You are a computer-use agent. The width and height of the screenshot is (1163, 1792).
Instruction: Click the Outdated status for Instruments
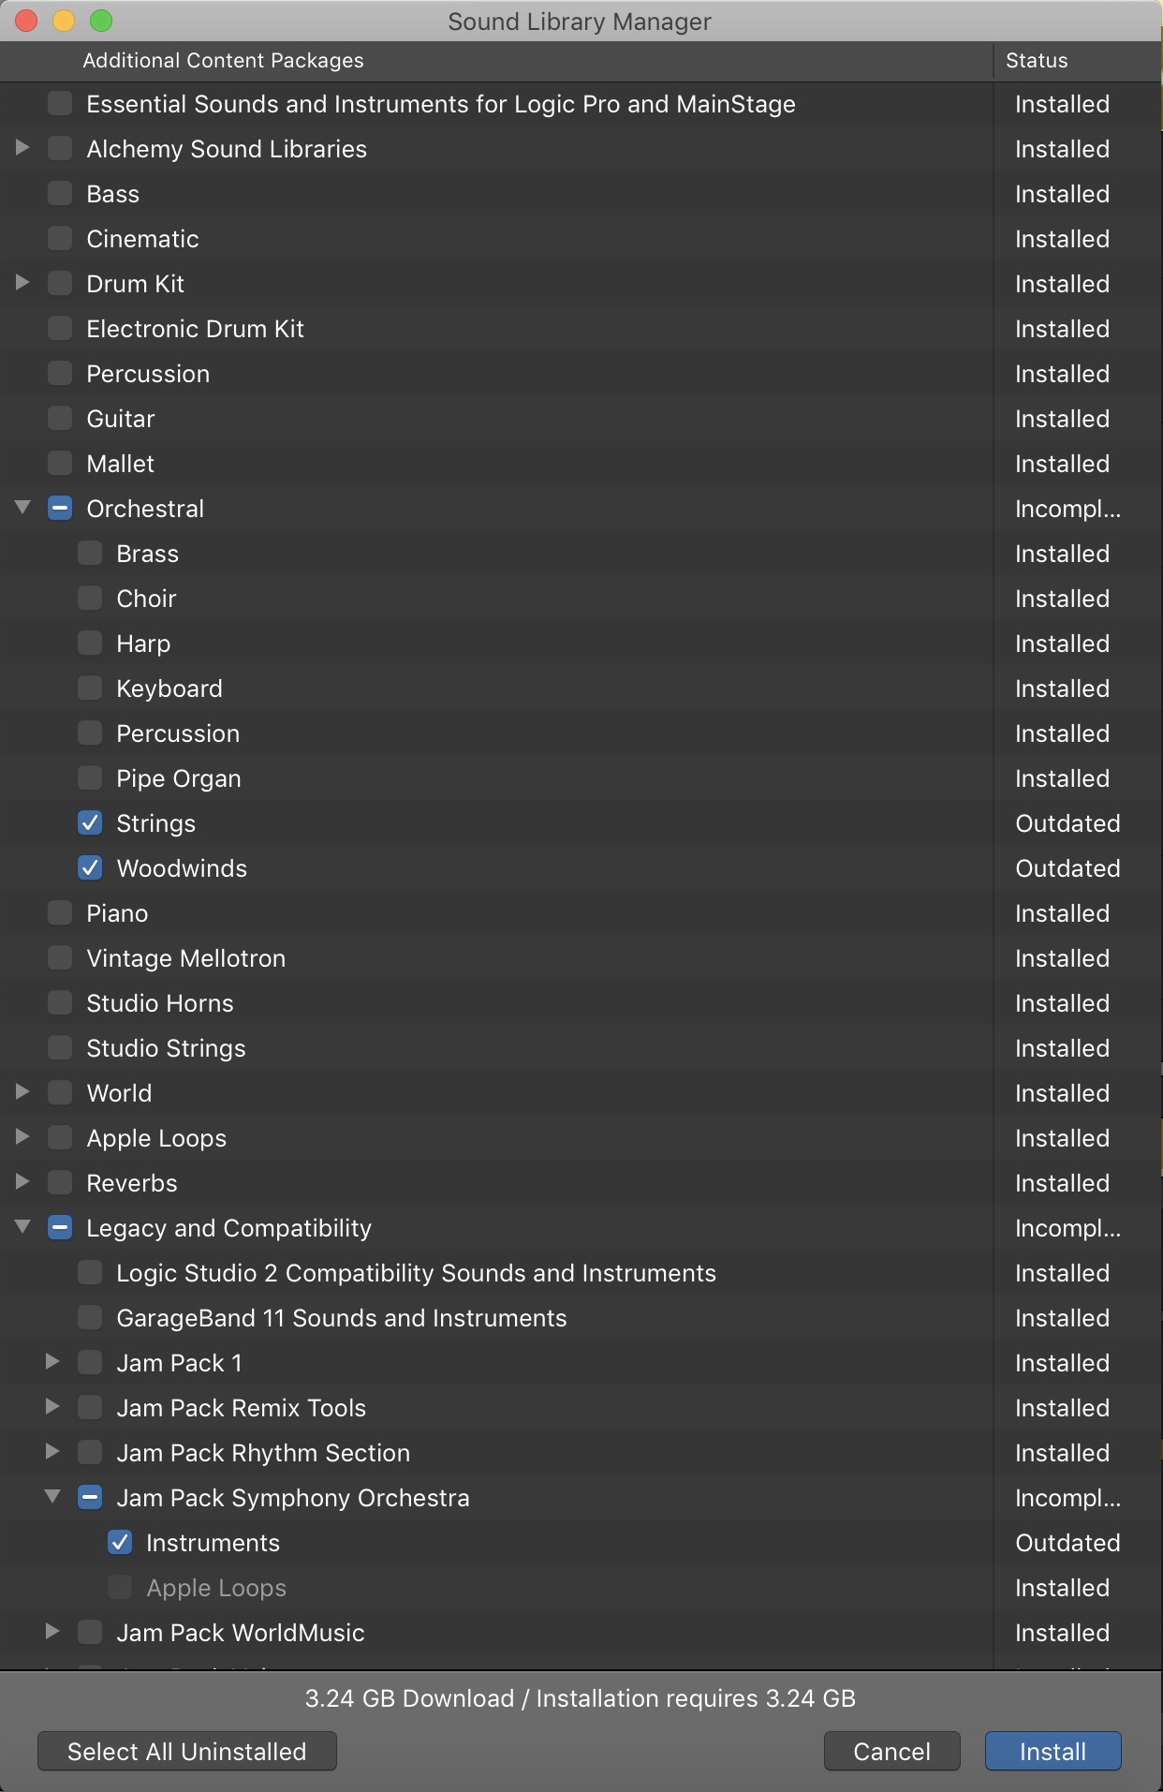pyautogui.click(x=1067, y=1543)
